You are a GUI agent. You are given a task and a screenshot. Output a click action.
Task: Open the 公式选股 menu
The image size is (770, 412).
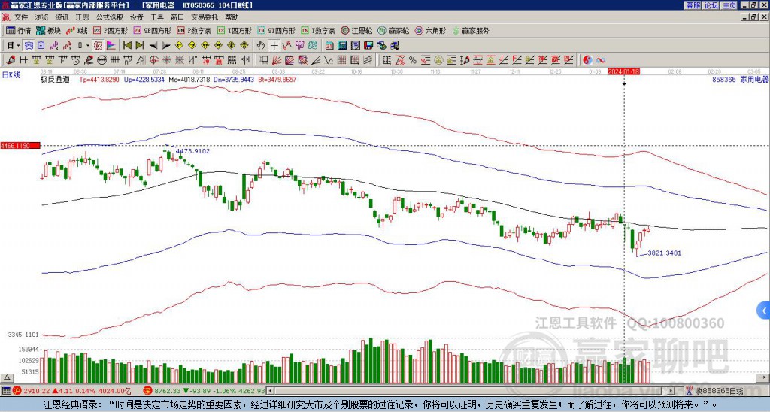click(110, 17)
